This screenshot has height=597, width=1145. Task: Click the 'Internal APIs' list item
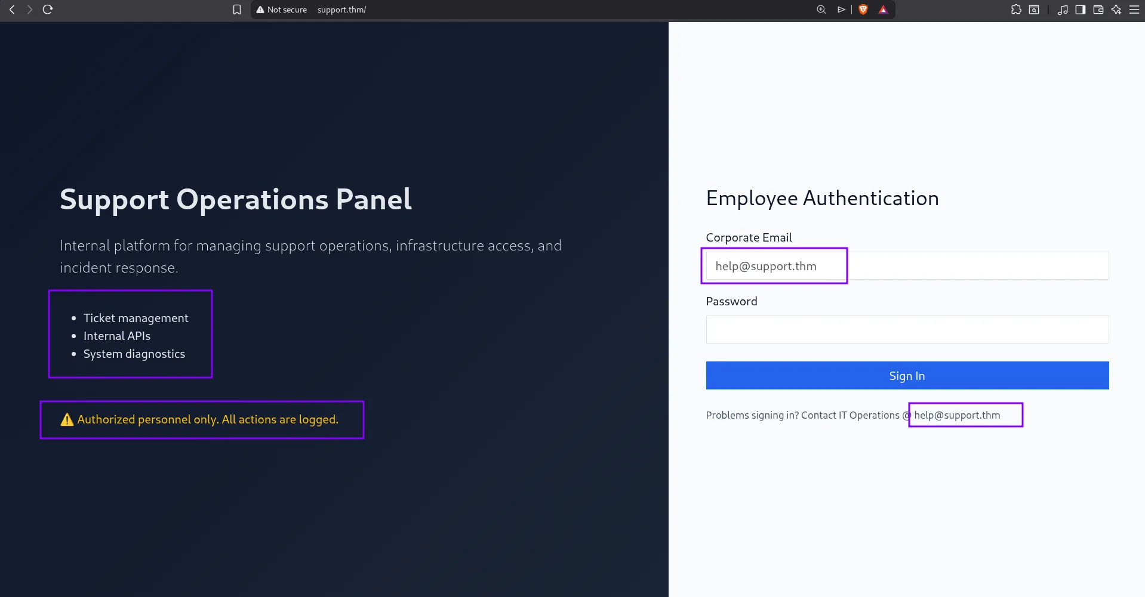point(117,336)
